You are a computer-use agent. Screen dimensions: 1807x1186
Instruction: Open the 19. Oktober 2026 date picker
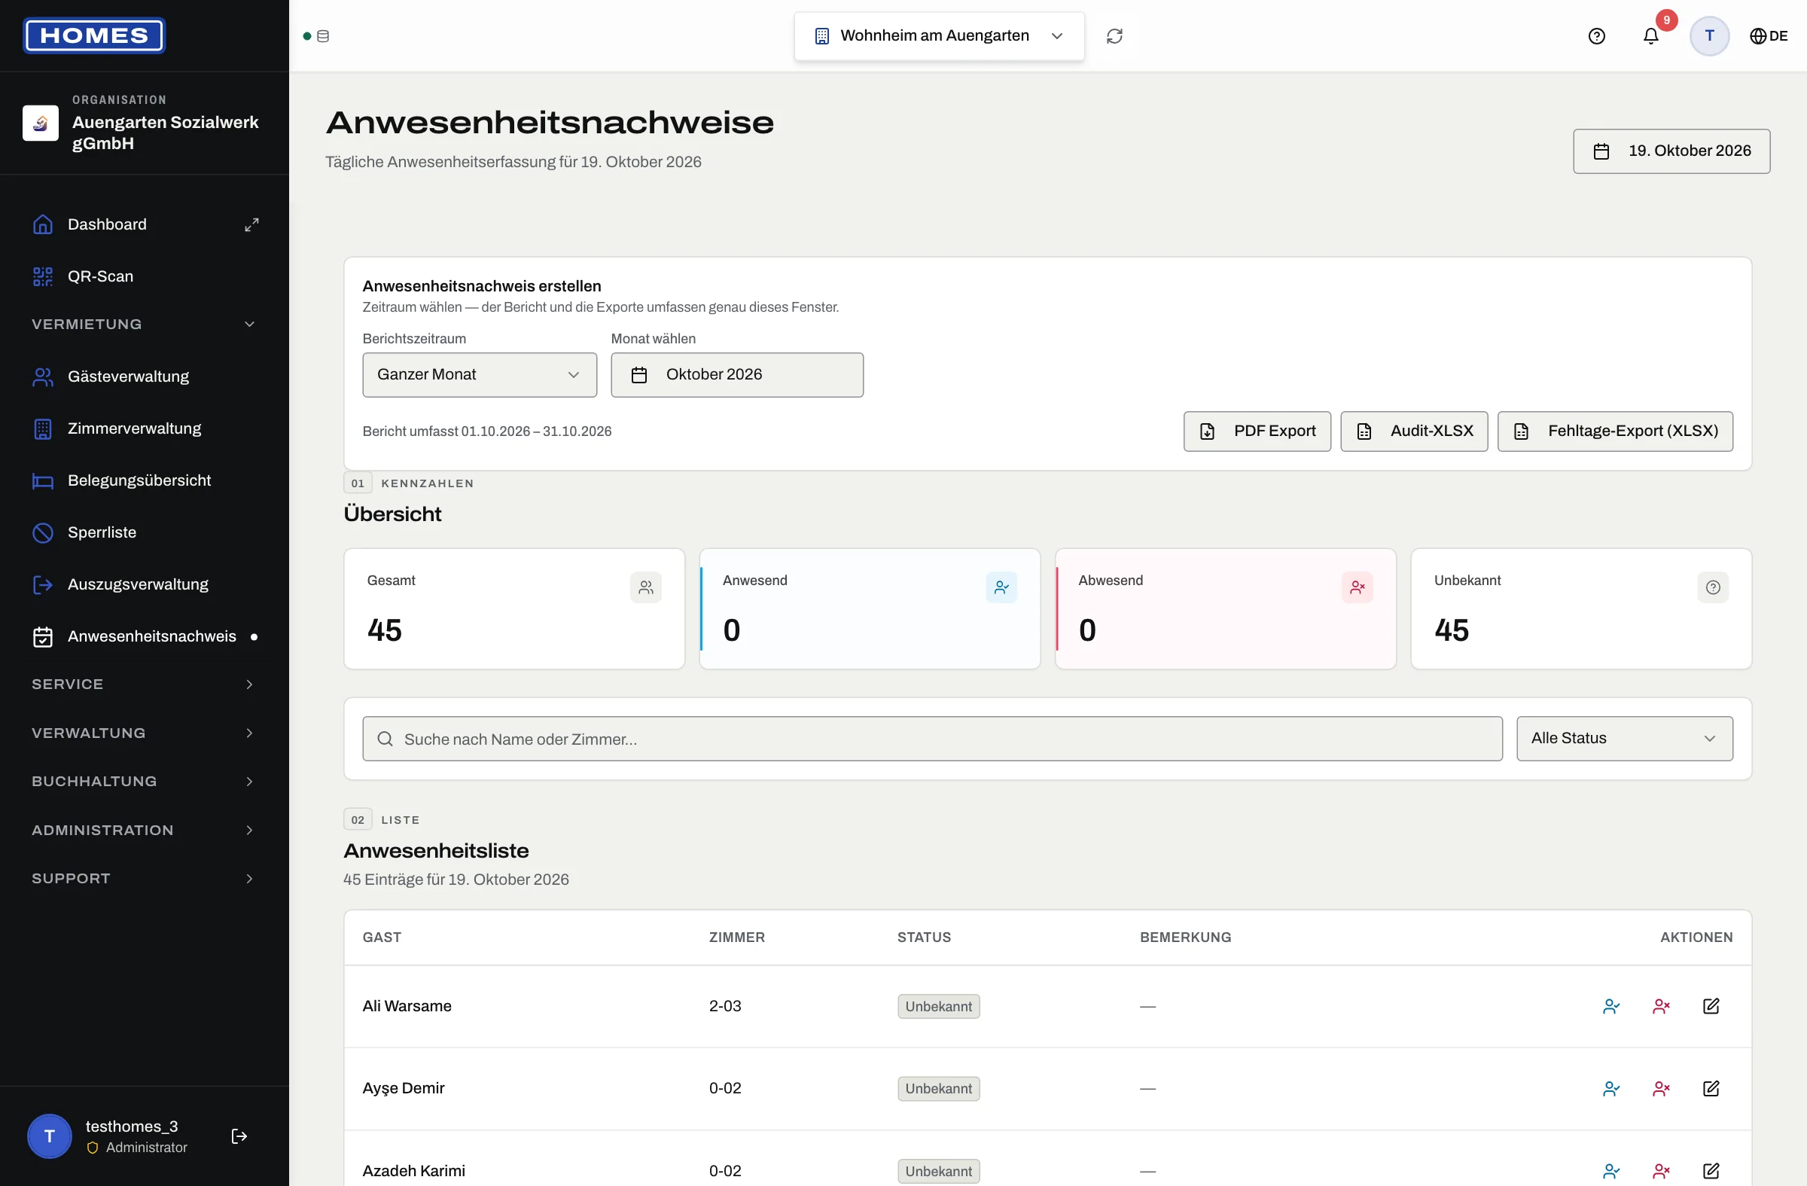[1671, 151]
